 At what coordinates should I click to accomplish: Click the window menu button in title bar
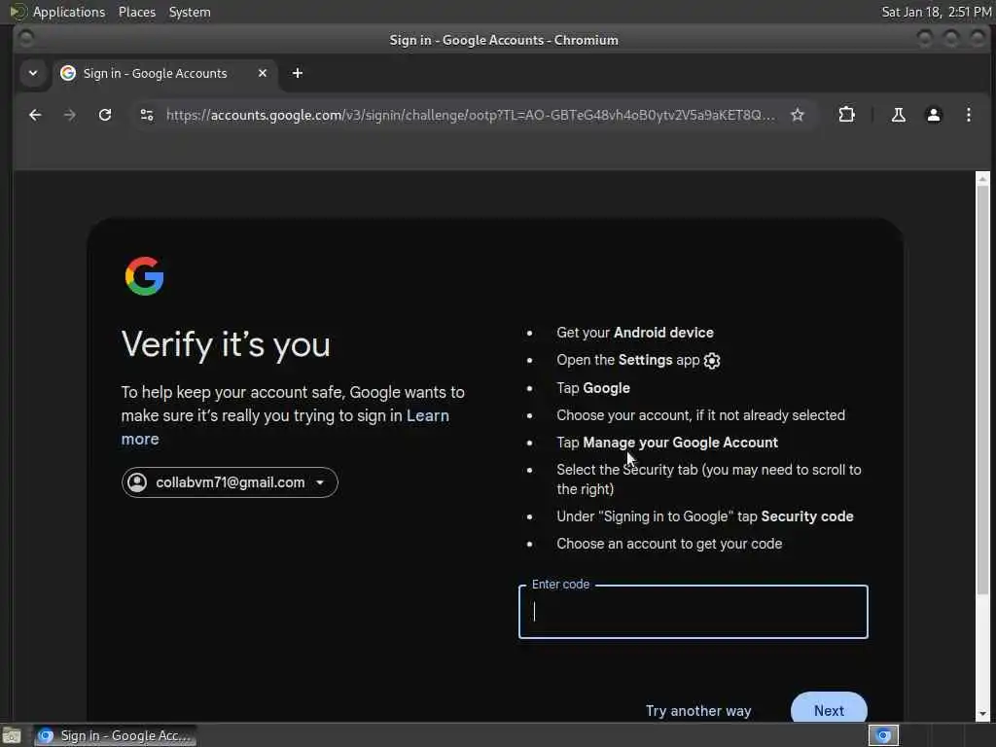point(26,39)
